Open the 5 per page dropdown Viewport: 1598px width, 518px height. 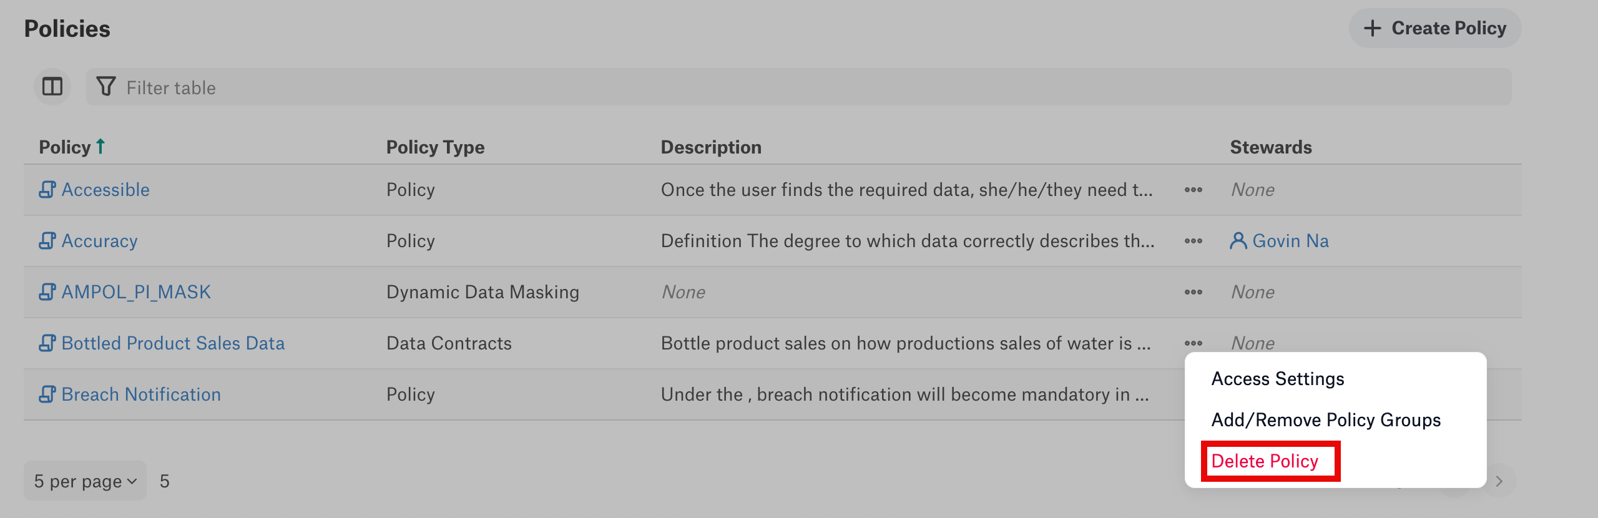[x=85, y=481]
